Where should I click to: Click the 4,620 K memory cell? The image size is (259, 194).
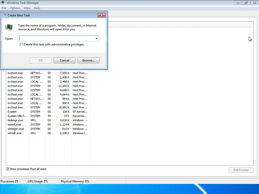64,120
